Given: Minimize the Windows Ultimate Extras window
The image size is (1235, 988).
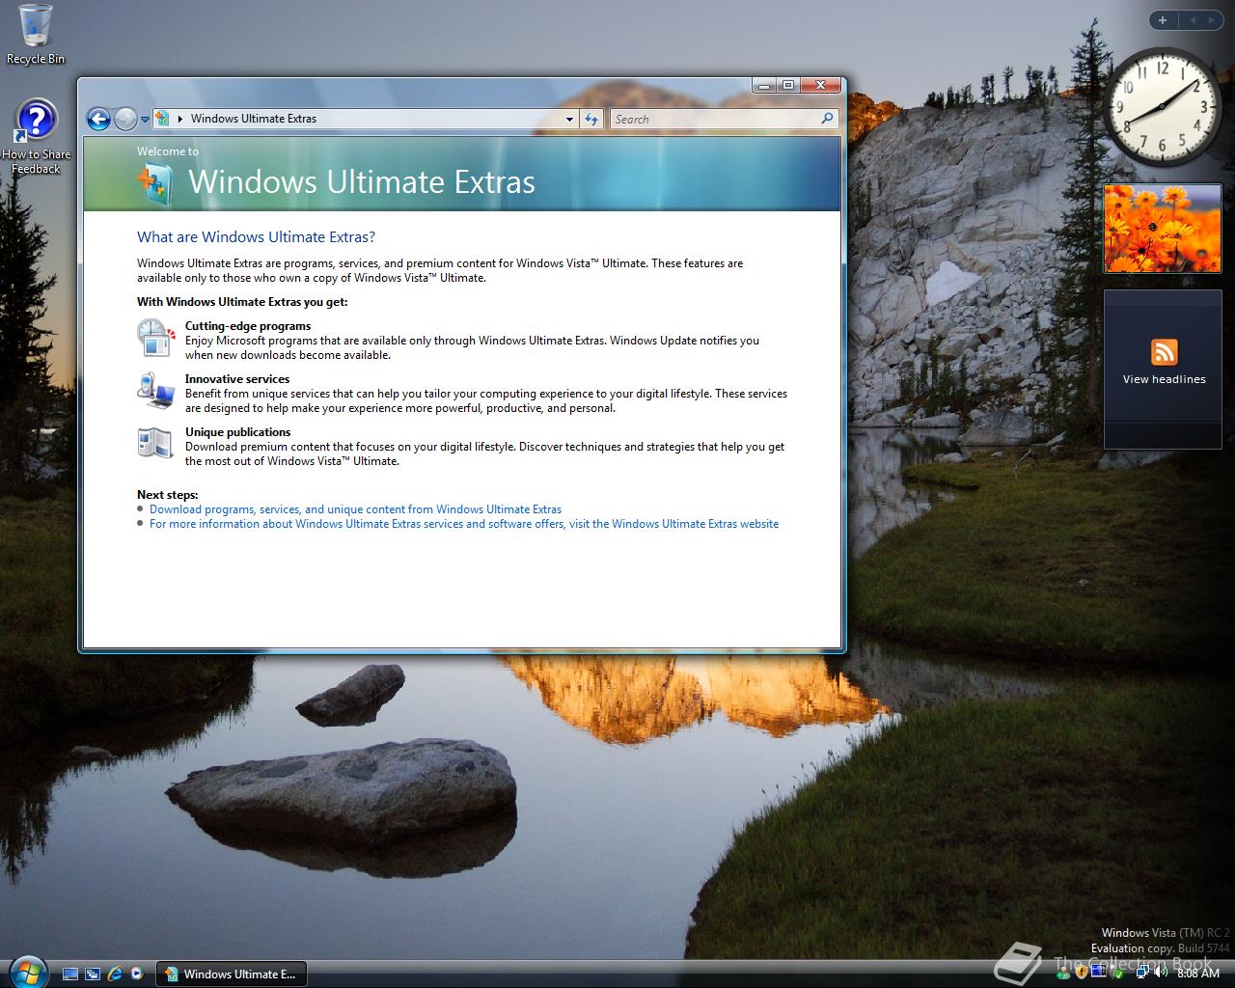Looking at the screenshot, I should coord(765,85).
